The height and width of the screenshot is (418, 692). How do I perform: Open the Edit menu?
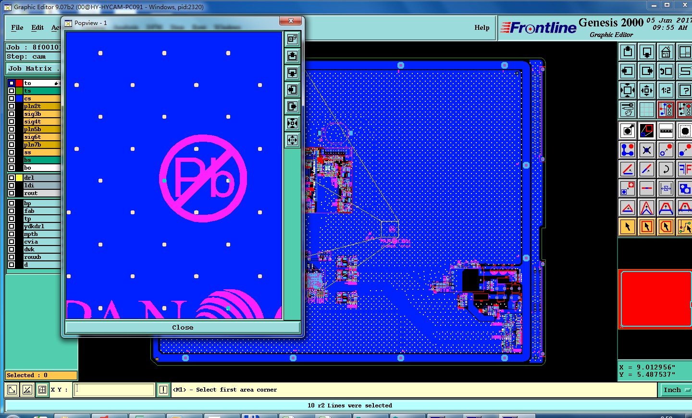pyautogui.click(x=37, y=27)
